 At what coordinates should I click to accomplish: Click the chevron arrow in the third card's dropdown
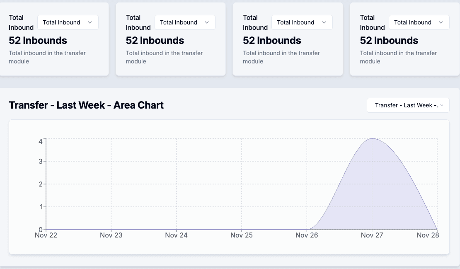coord(324,22)
